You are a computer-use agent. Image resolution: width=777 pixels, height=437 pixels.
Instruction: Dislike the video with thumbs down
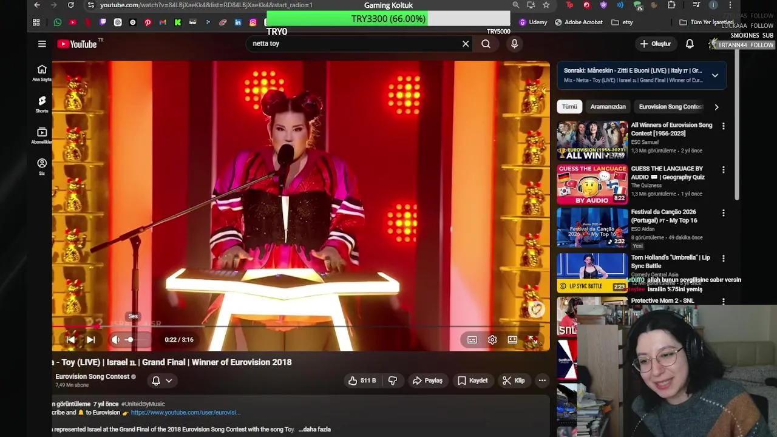tap(393, 381)
